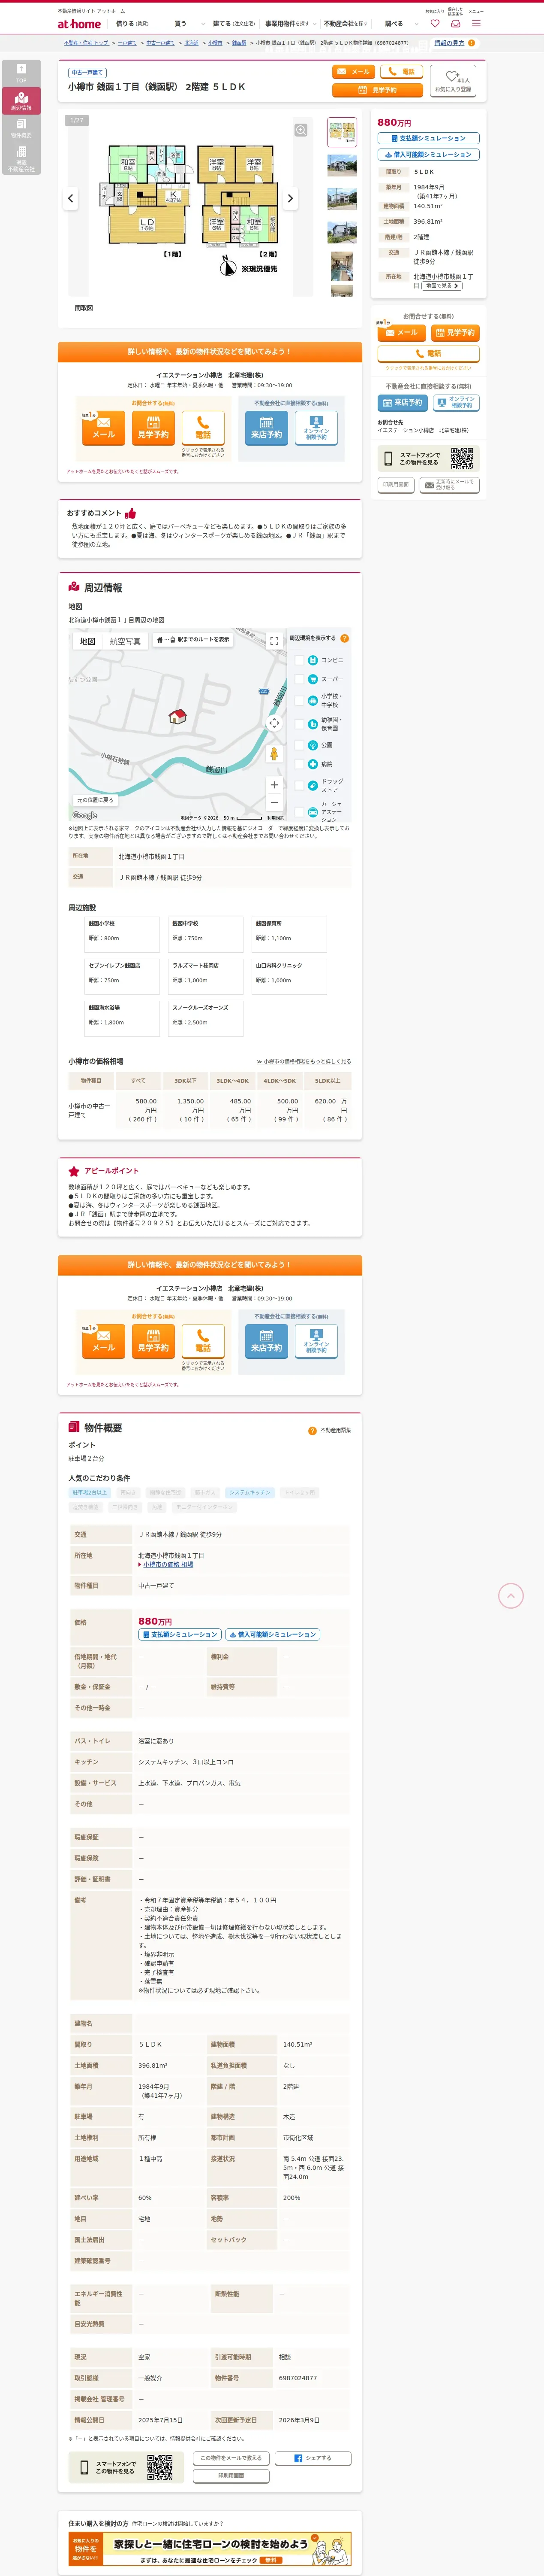This screenshot has height=2576, width=544.
Task: Click the QR code in the right sidebar
Action: [x=461, y=458]
